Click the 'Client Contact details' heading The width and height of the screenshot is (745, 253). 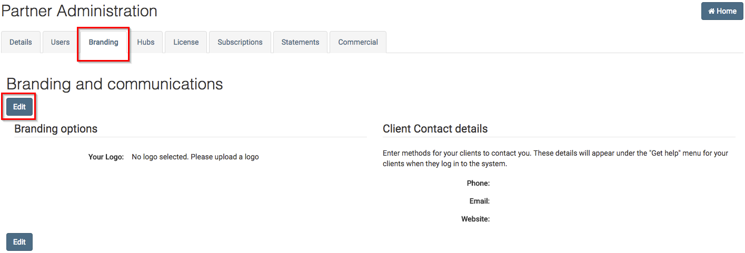[435, 129]
